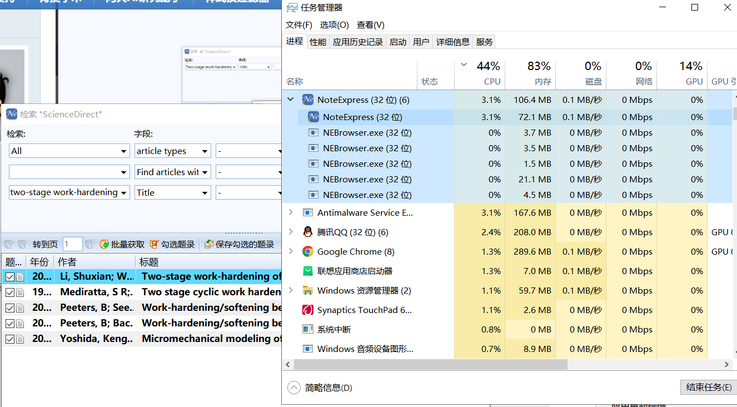Viewport: 737px width, 407px height.
Task: Click the document icon in Mediratta row
Action: pos(20,292)
